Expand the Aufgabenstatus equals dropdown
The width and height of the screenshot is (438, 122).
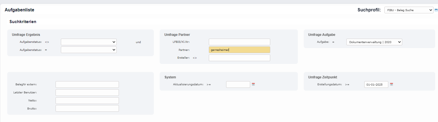coord(88,50)
